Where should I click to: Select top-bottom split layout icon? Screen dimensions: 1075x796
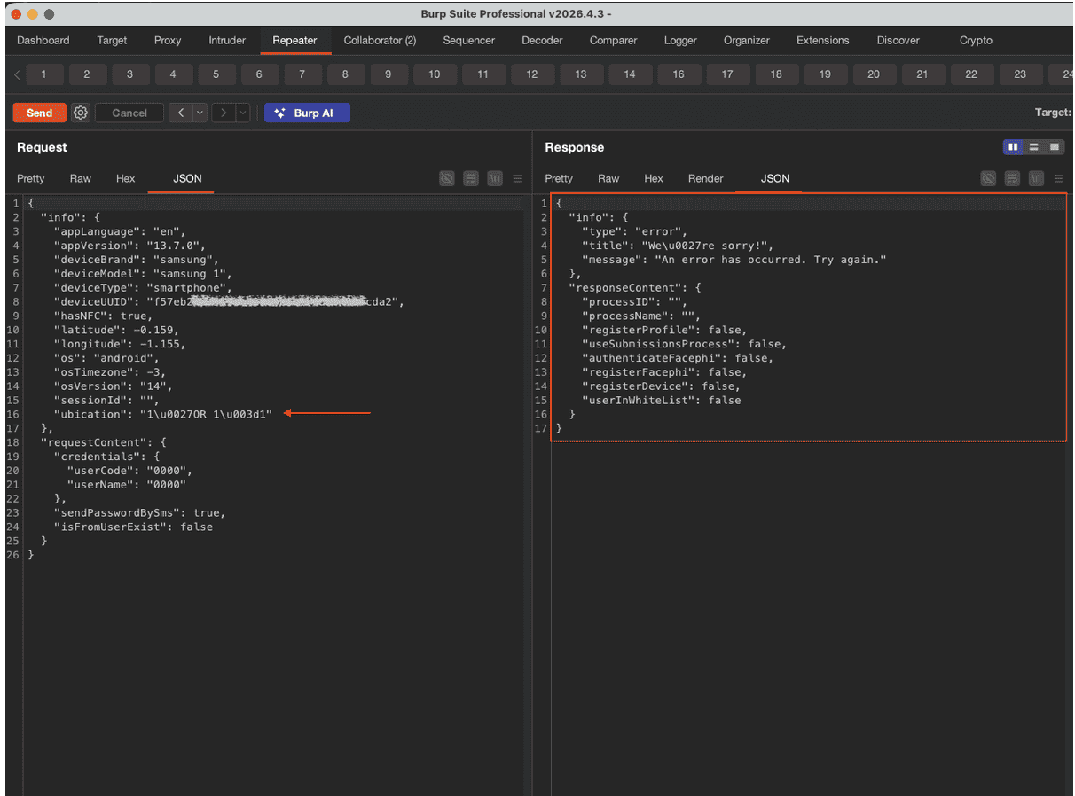tap(1033, 146)
